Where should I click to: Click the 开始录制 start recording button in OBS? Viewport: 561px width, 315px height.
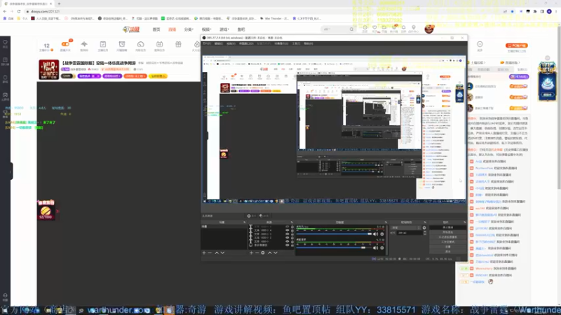tap(447, 232)
